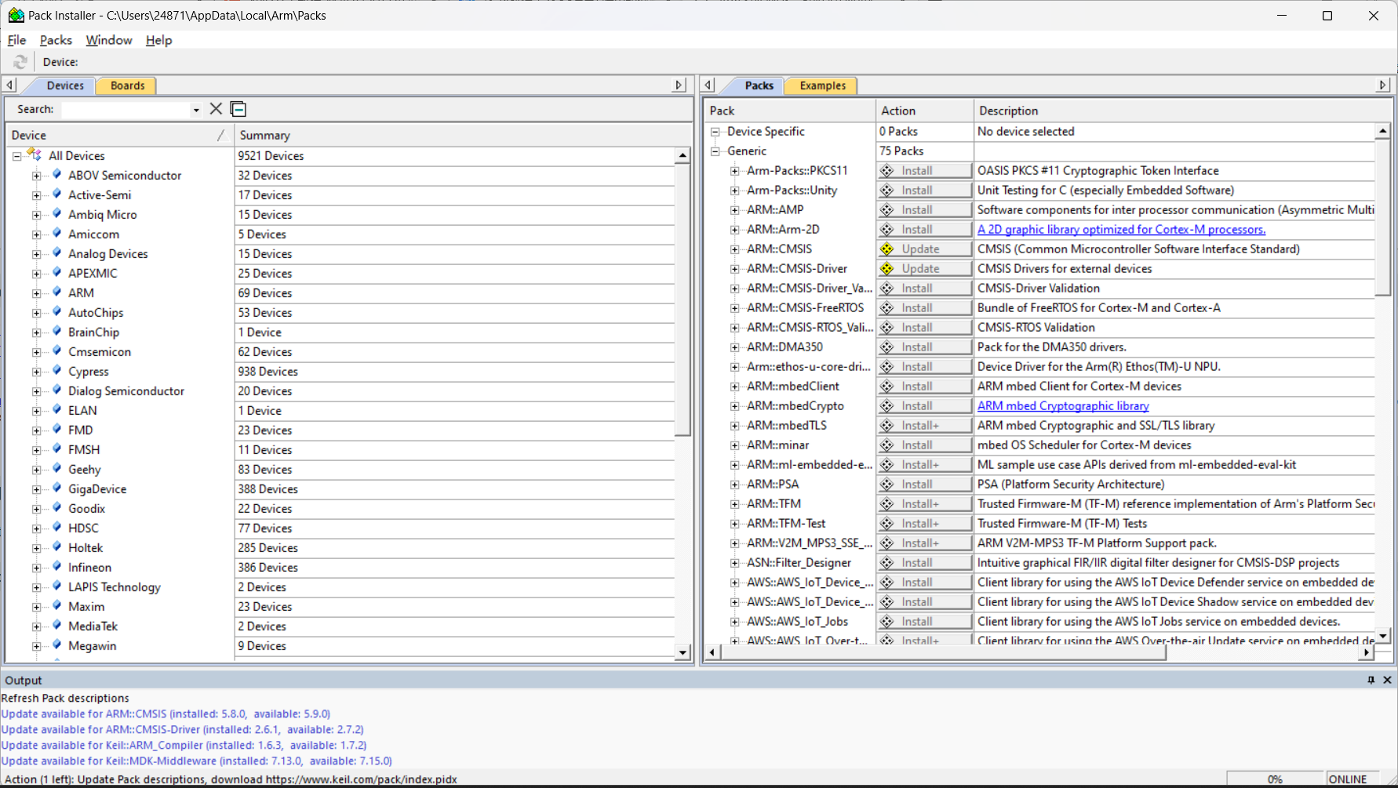Open the Search dropdown arrow
Screen dimensions: 1398x788
[x=196, y=110]
